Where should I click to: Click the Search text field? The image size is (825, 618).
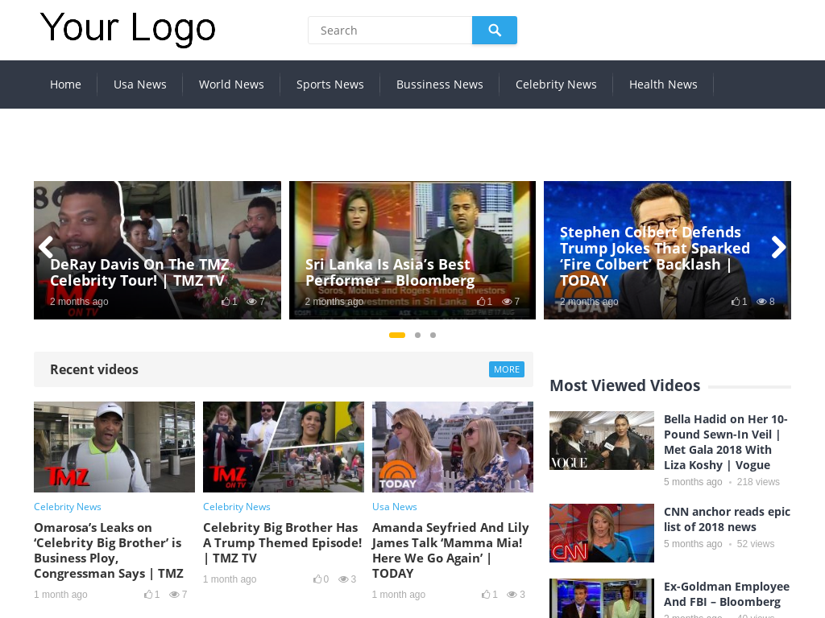390,31
